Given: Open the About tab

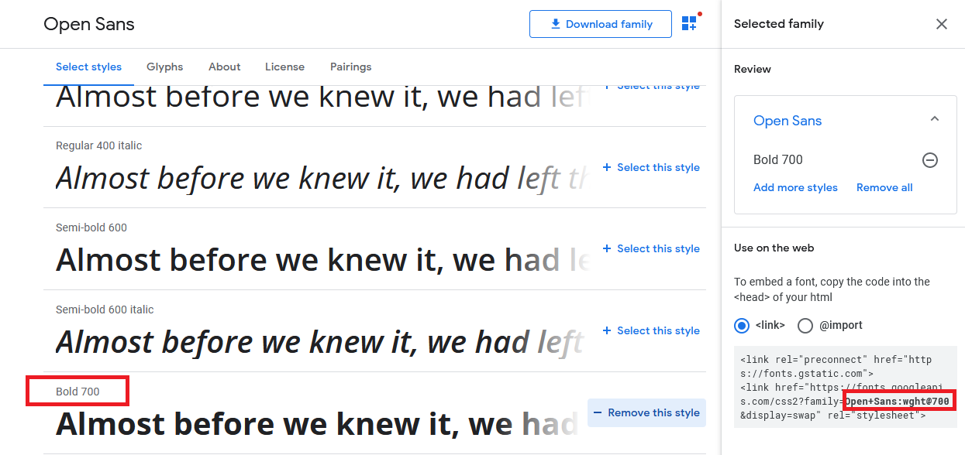Looking at the screenshot, I should (x=225, y=67).
